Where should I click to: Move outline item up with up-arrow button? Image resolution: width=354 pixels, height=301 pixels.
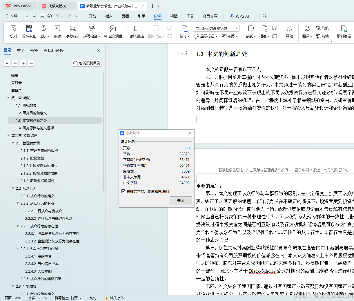coord(15,63)
